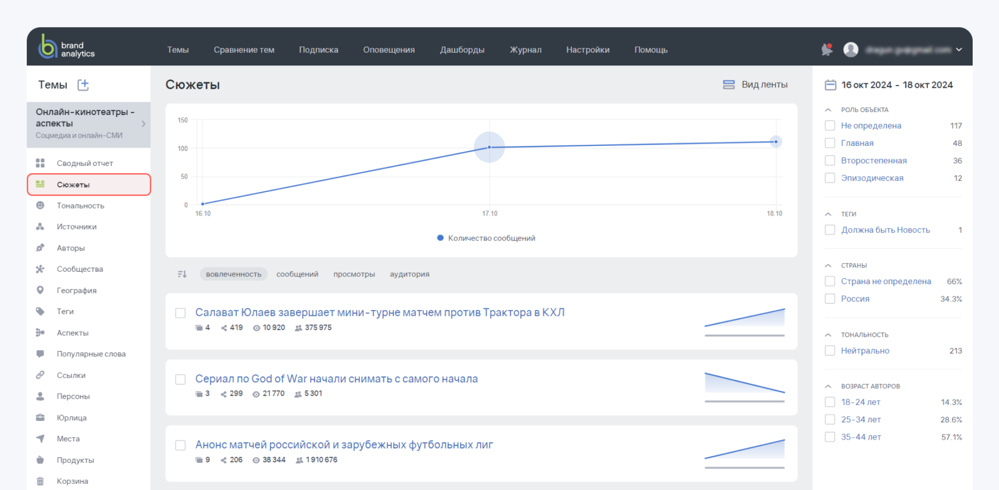Image resolution: width=999 pixels, height=490 pixels.
Task: Click the add new theme icon
Action: (x=83, y=85)
